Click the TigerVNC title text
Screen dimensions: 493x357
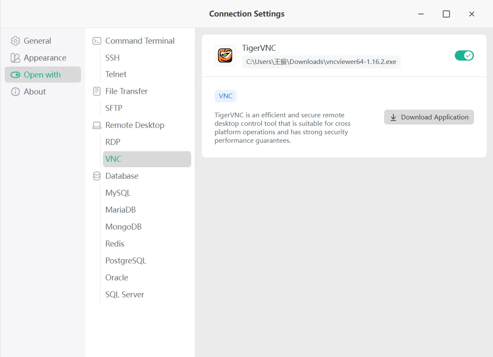[x=259, y=48]
